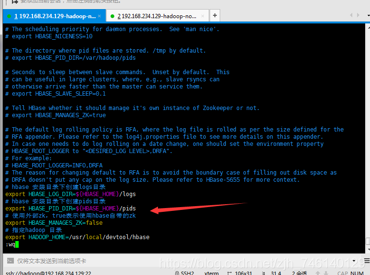
Task: Click the export HBASE_LOG_DIR line
Action: [x=70, y=194]
